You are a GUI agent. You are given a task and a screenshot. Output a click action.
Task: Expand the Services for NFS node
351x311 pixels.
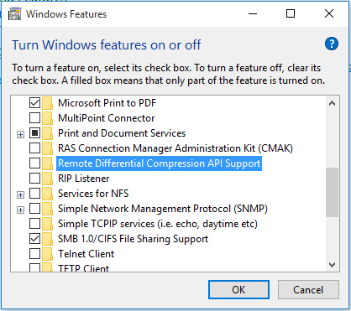[x=20, y=194]
